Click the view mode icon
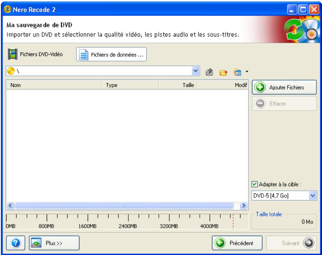This screenshot has width=322, height=255. (x=237, y=72)
